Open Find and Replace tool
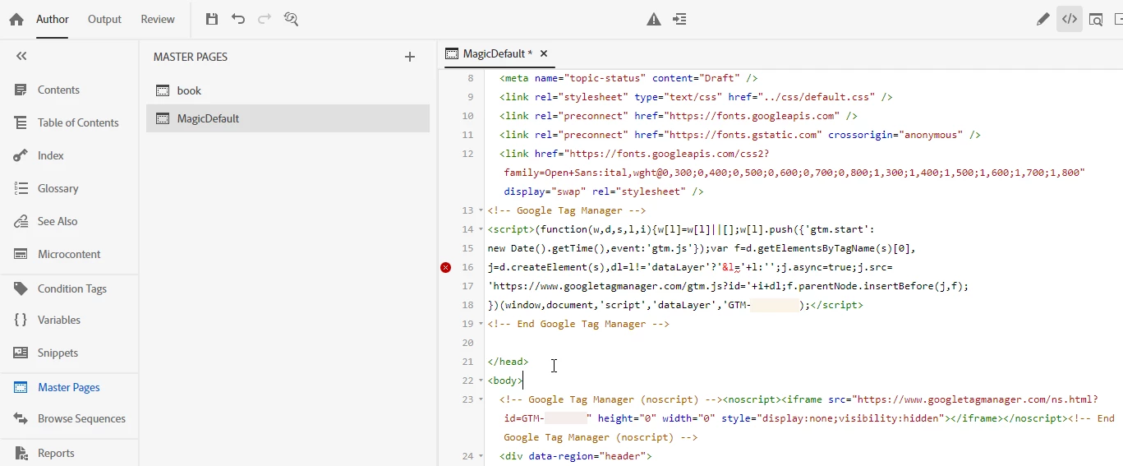This screenshot has width=1123, height=466. point(291,19)
